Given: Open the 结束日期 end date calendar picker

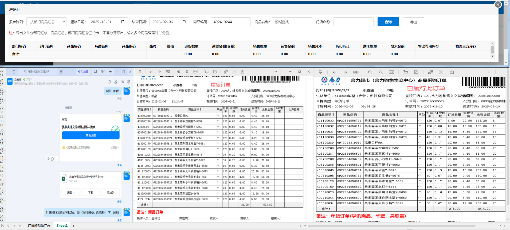Looking at the screenshot, I should point(184,22).
